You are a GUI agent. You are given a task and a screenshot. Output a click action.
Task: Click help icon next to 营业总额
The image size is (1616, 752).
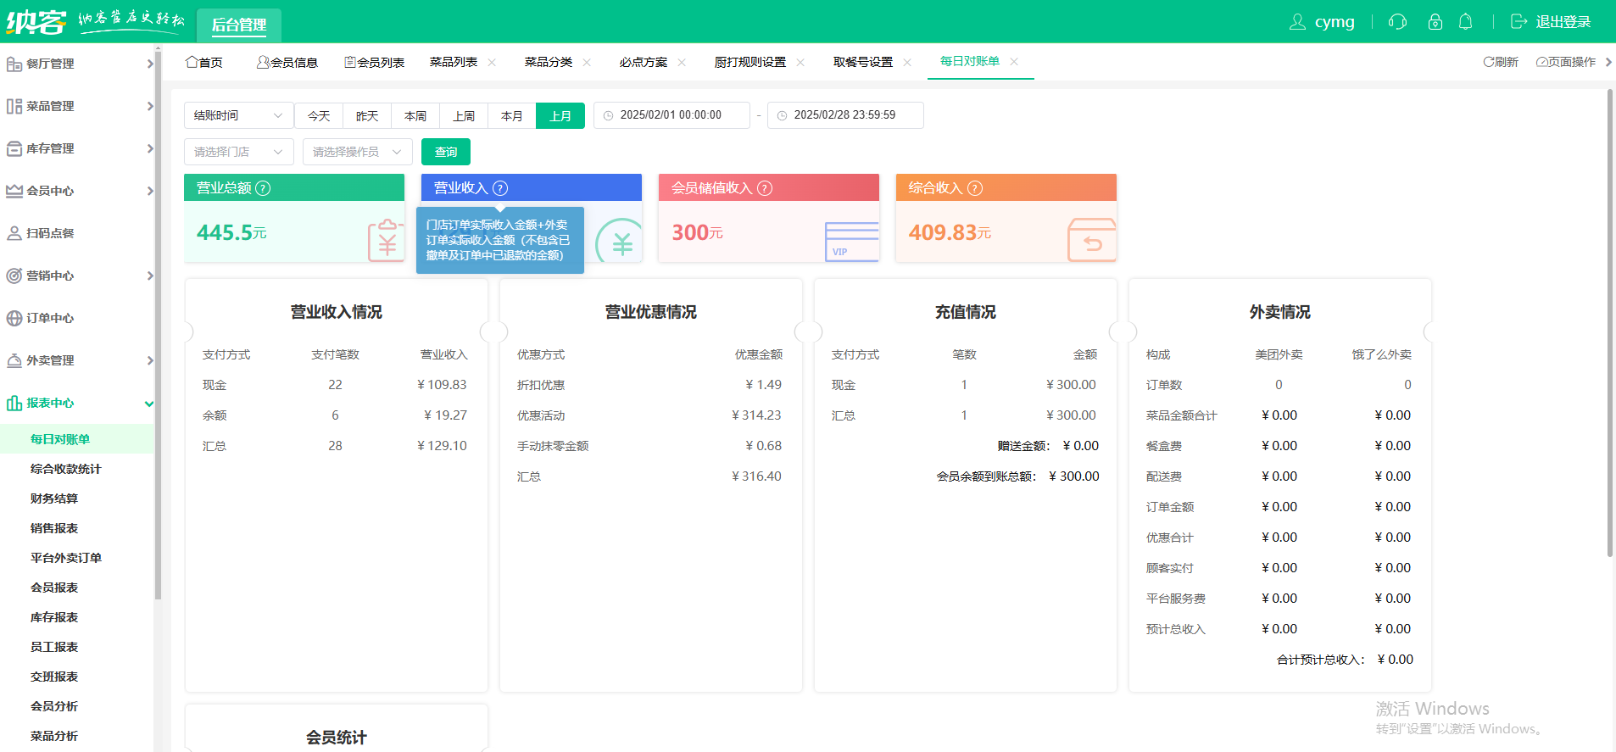pos(263,188)
